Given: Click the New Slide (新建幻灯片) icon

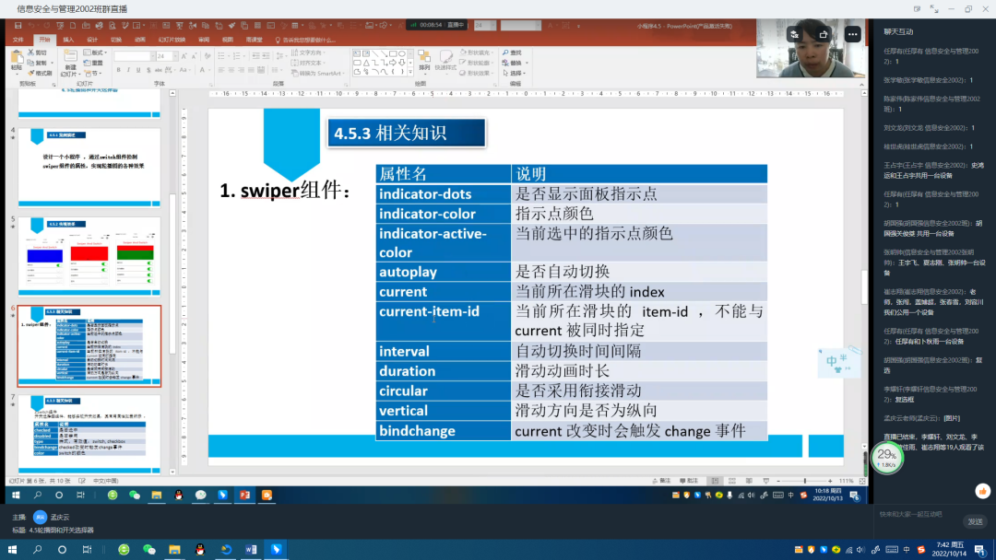Looking at the screenshot, I should (70, 56).
